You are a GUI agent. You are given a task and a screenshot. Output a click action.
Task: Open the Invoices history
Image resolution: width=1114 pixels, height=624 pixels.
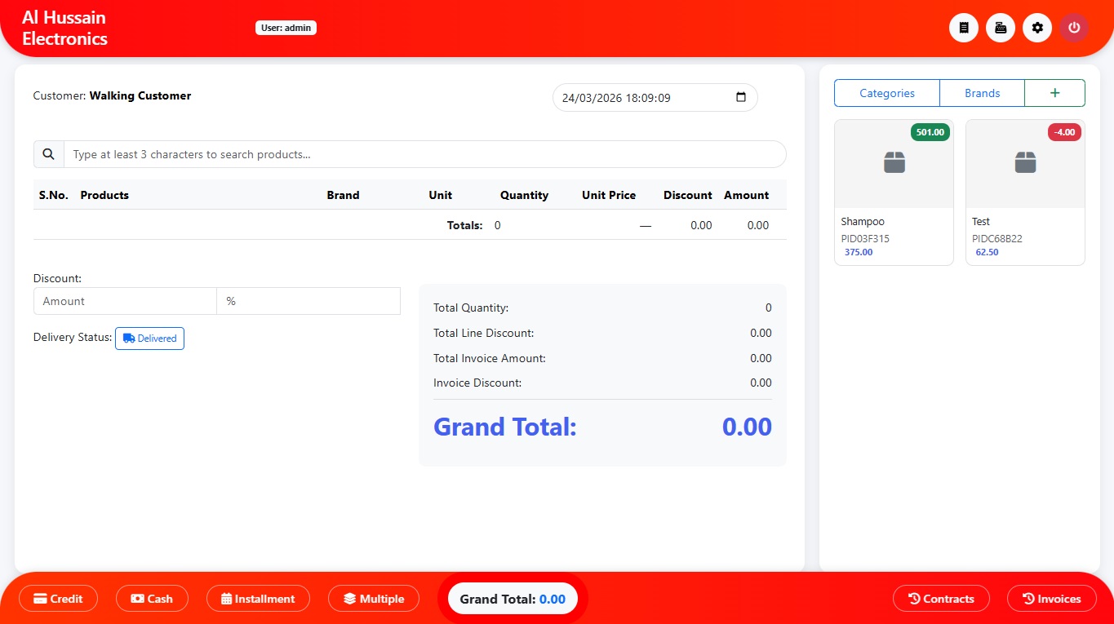(x=1051, y=599)
